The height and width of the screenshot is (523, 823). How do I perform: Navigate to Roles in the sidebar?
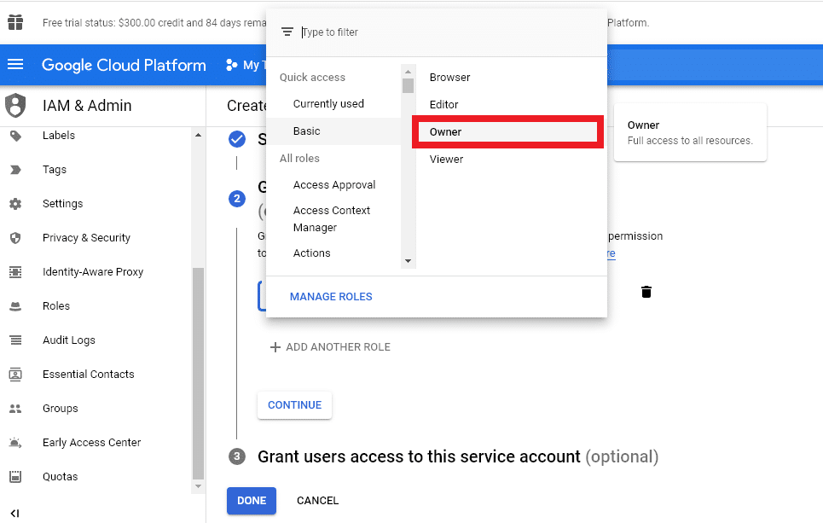tap(56, 306)
